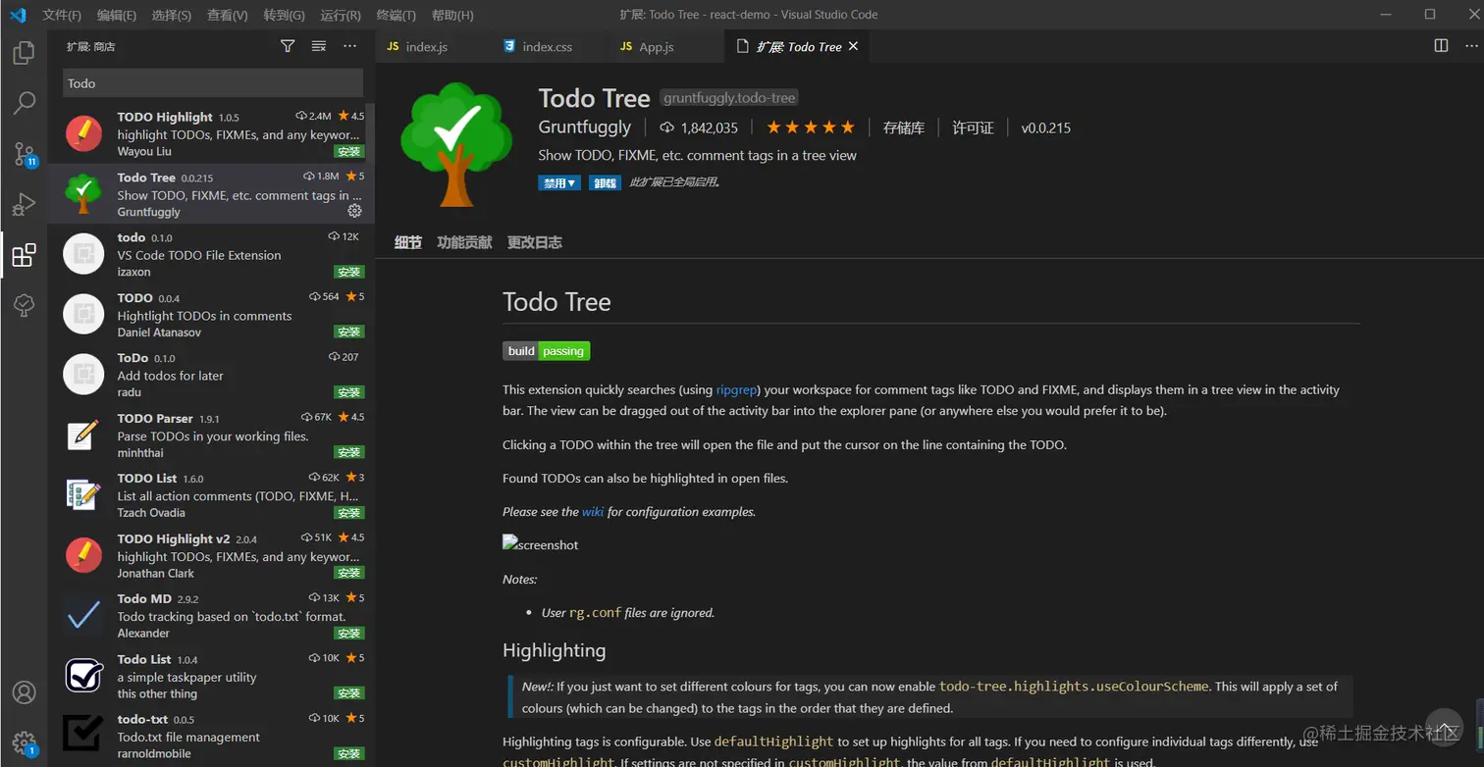The width and height of the screenshot is (1484, 767).
Task: Click the filter extensions funnel icon
Action: (288, 46)
